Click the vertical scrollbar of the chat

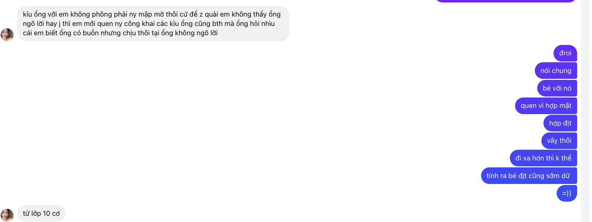coord(585,111)
